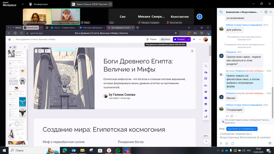Open embed apps icon in Gamma side toolbar
This screenshot has width=274, height=154.
coord(206,104)
